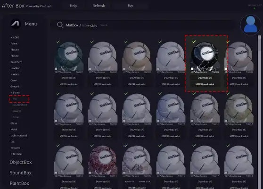
Task: Tick the checkbox on red marble Tile014
Action: [x=90, y=173]
